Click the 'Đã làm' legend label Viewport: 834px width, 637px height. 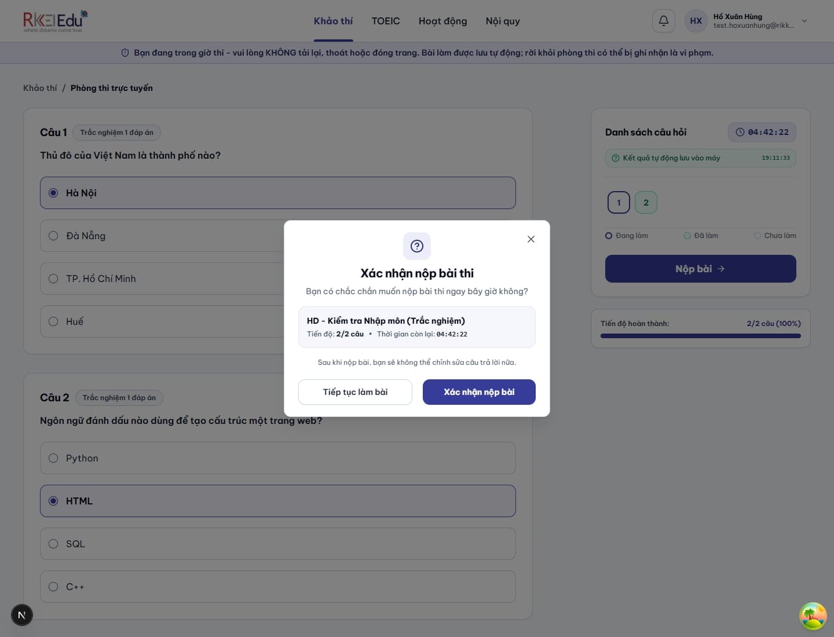[706, 236]
